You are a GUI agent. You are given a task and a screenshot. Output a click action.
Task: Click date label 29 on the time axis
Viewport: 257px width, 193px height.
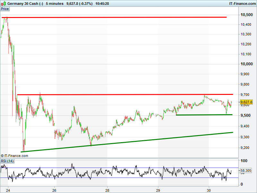pos(158,190)
